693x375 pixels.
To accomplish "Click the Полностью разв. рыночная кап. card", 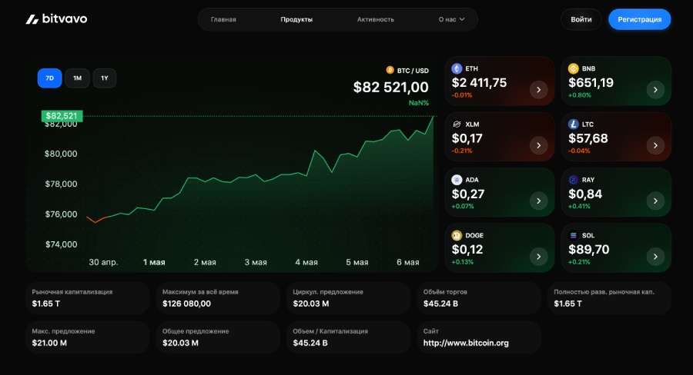I will [610, 298].
